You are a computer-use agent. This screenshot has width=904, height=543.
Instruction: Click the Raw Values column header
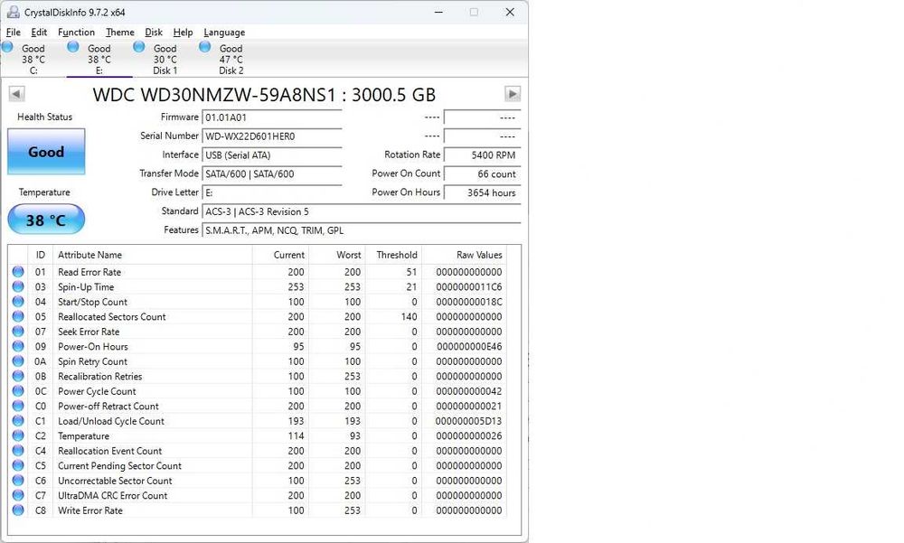[464, 255]
